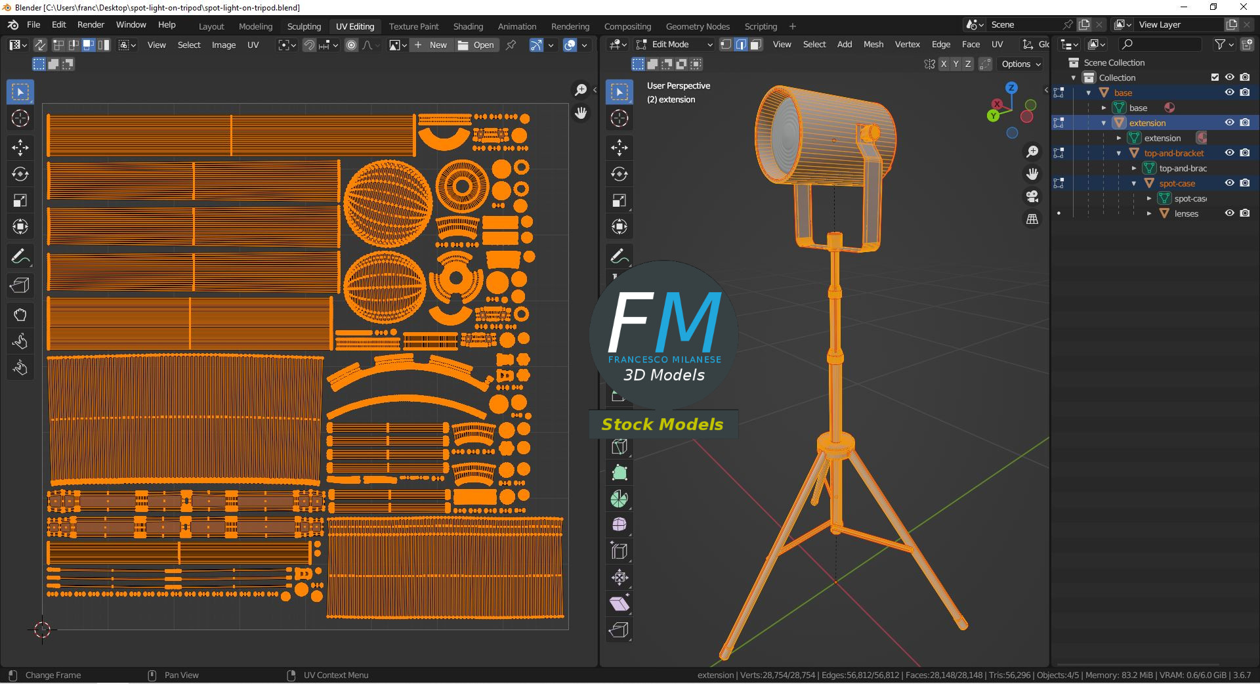Select the Shear tool in the 3D viewport
Viewport: 1260px width, 684px height.
coord(619,604)
